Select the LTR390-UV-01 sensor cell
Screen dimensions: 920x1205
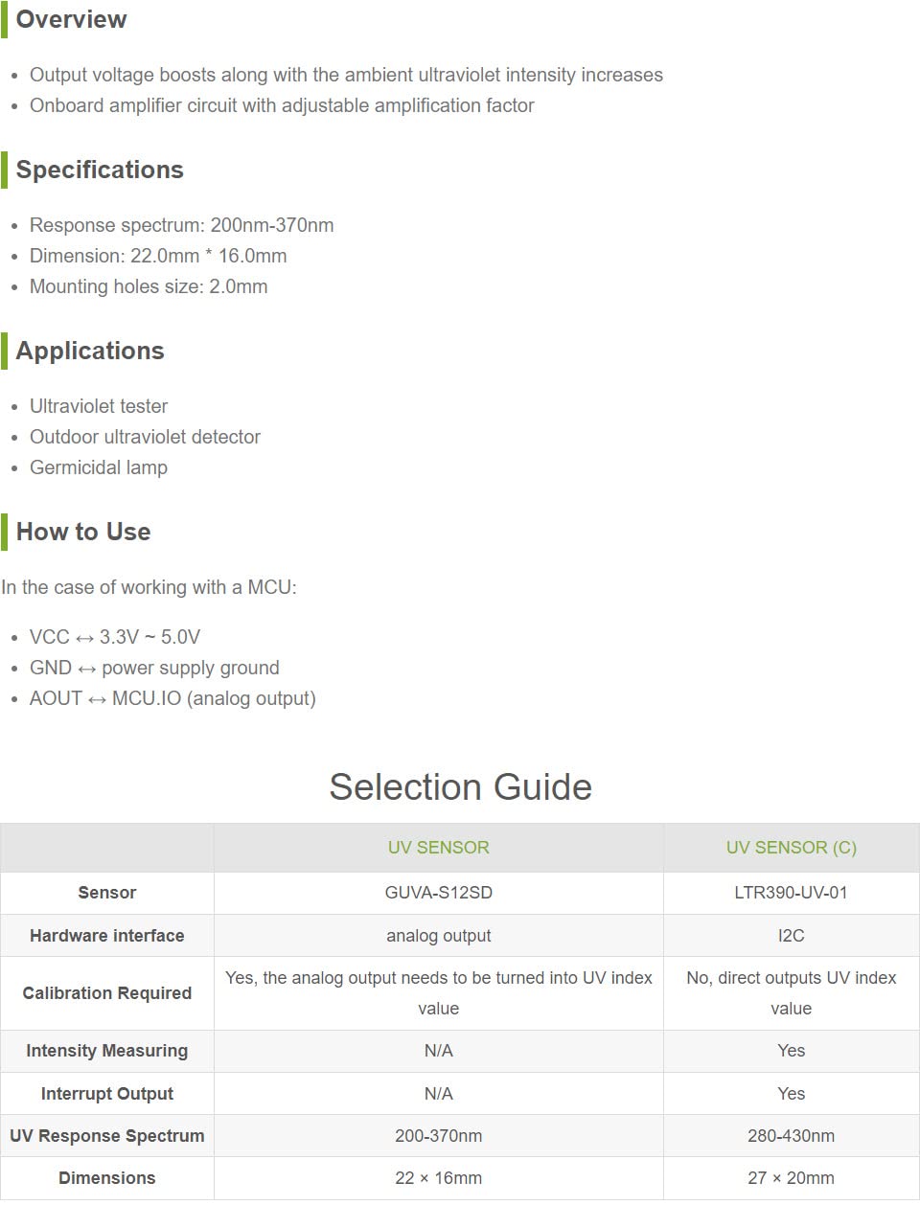pos(791,893)
